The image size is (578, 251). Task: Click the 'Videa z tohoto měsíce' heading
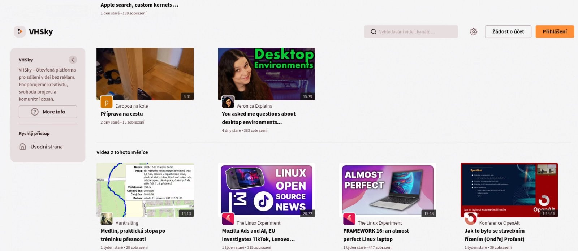pos(122,152)
